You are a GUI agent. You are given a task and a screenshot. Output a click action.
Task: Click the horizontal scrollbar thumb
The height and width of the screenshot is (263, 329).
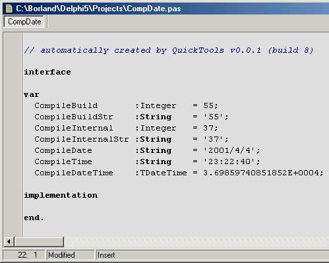[39, 242]
